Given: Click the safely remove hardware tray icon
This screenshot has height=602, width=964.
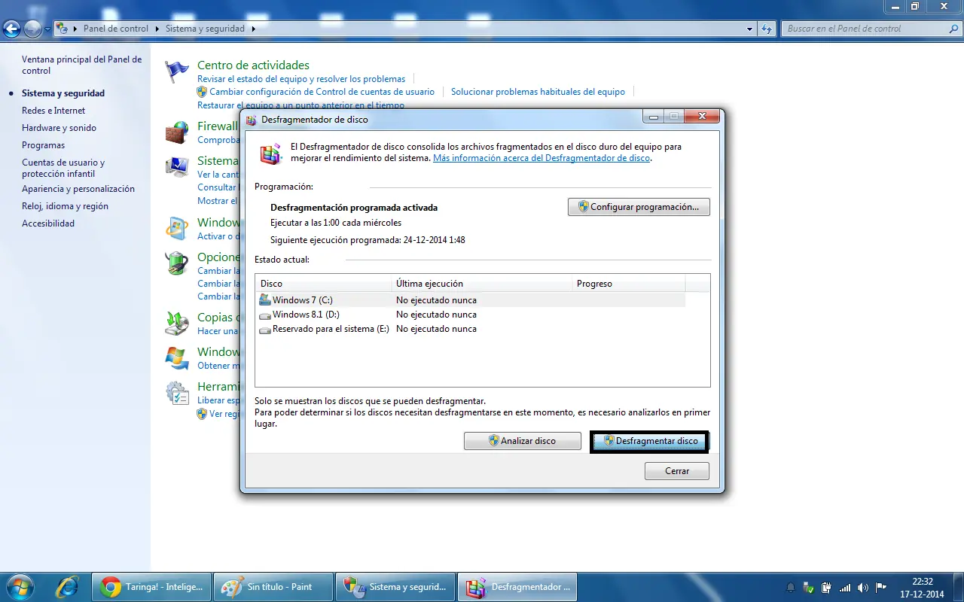Looking at the screenshot, I should [808, 587].
